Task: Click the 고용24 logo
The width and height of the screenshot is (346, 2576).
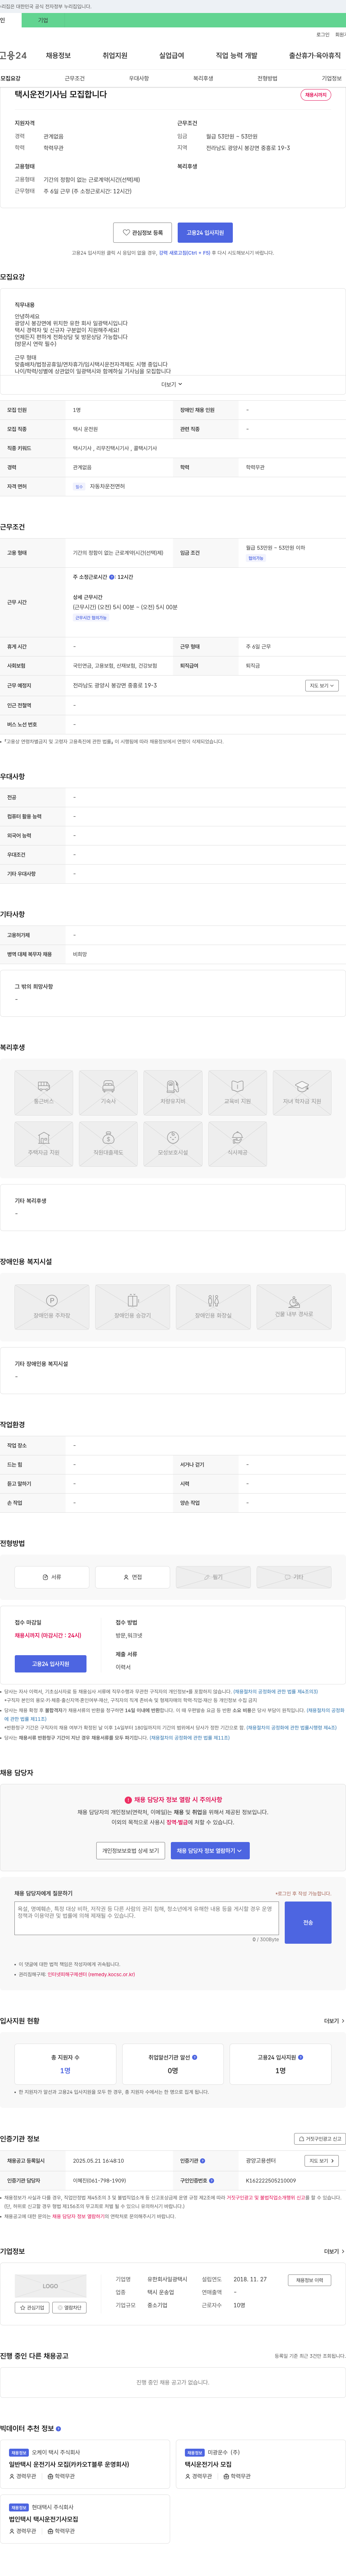Action: [x=13, y=56]
